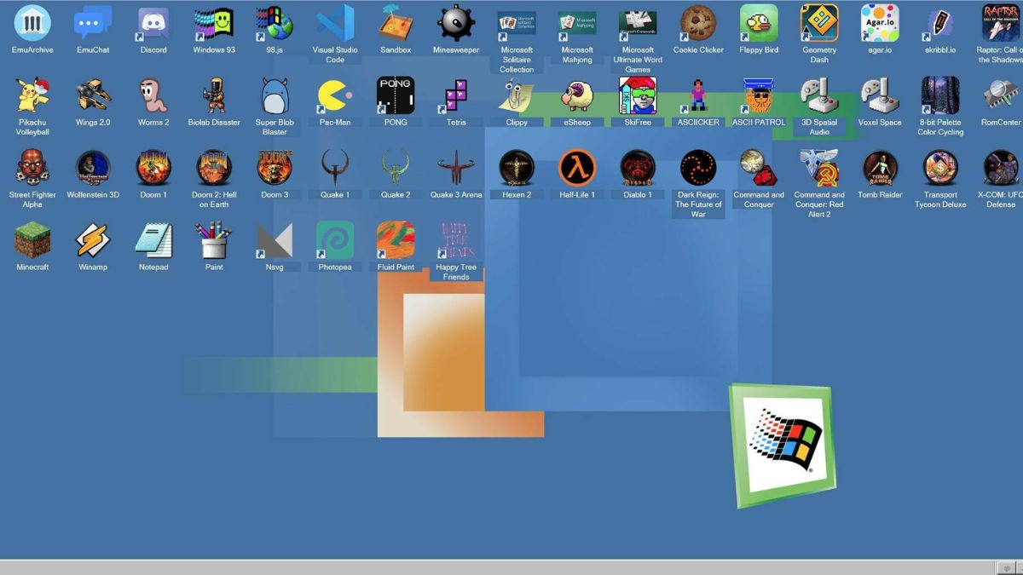The height and width of the screenshot is (575, 1023).
Task: Open the EmuArchive desktop icon
Action: pyautogui.click(x=32, y=23)
